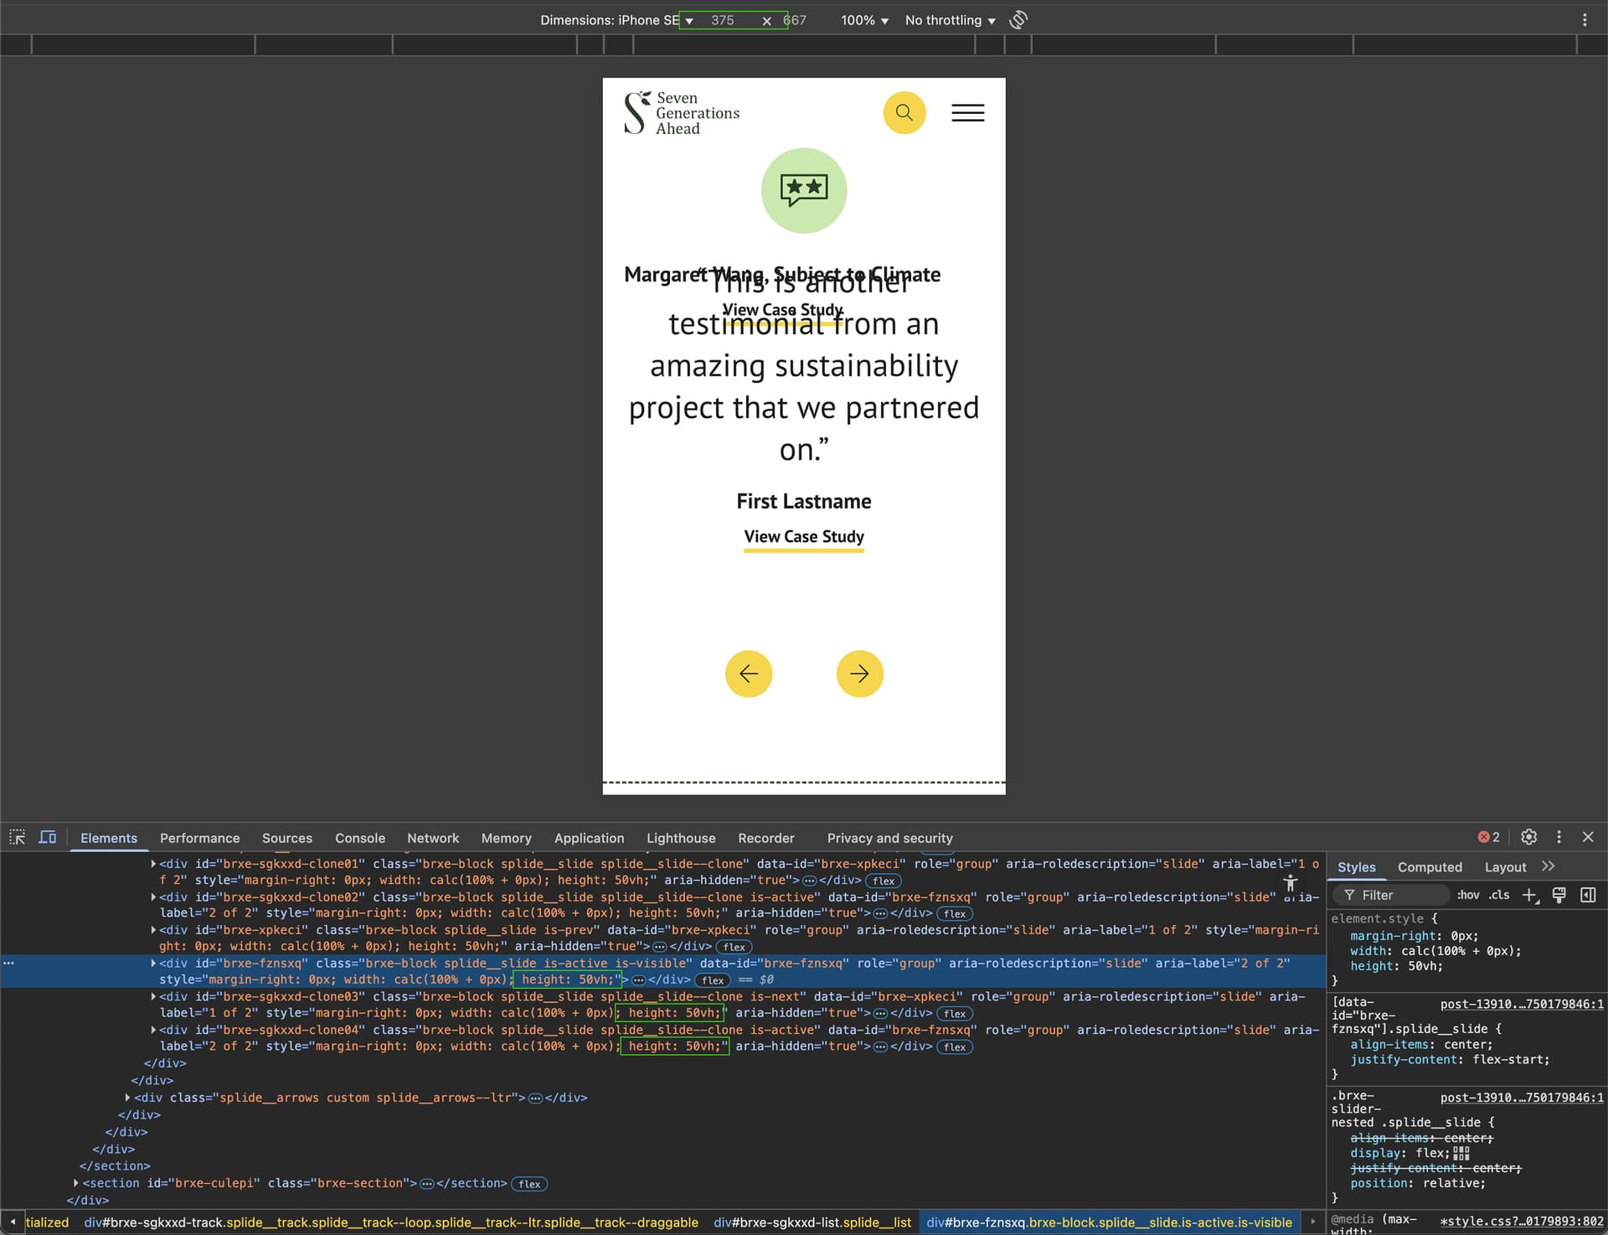The height and width of the screenshot is (1235, 1608).
Task: Click the rotate device icon in device toolbar
Action: pyautogui.click(x=1018, y=20)
